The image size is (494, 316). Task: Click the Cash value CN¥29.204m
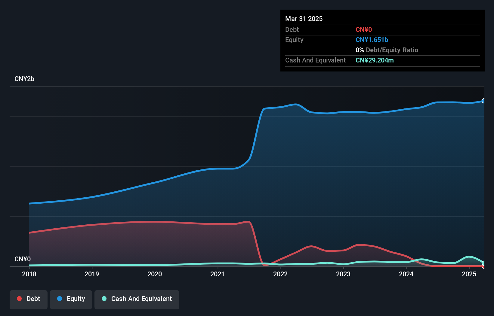pos(375,60)
